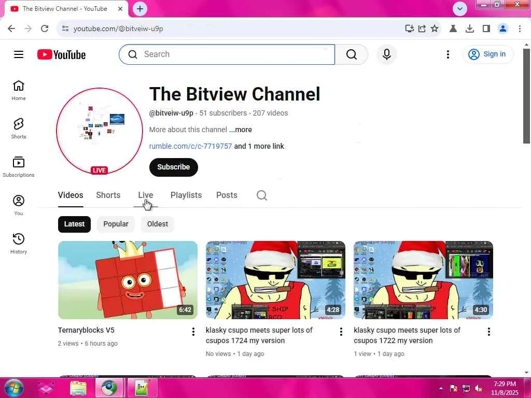
Task: Open Windows Explorer folder in taskbar
Action: click(78, 388)
